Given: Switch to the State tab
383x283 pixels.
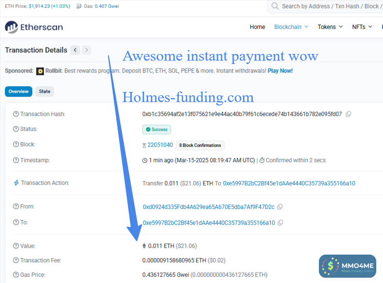Looking at the screenshot, I should tap(44, 91).
